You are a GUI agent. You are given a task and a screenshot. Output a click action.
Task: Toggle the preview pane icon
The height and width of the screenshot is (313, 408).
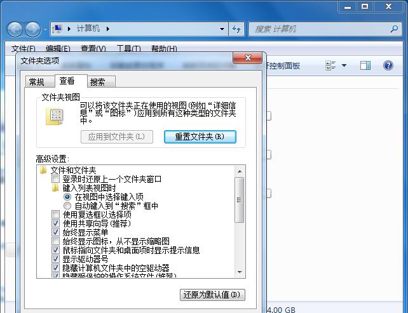(x=365, y=65)
